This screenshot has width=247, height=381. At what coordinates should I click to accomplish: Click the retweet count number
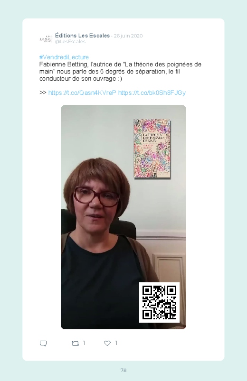point(84,343)
